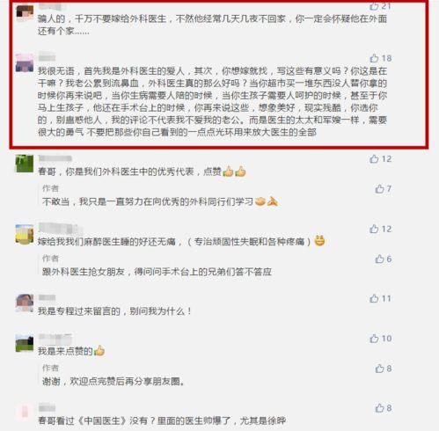Click 作者 label above 不敢当 reply
The height and width of the screenshot is (431, 439).
[50, 188]
